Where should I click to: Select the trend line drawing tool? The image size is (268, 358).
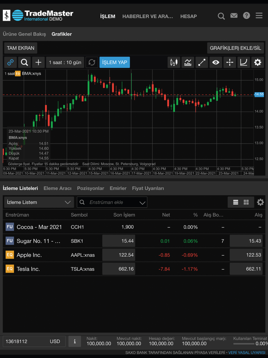click(202, 62)
